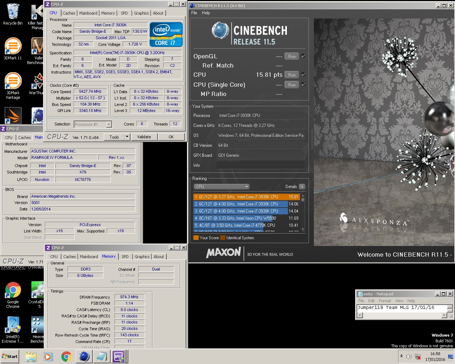Click the Cinebench ranking list scrollbar

click(x=303, y=213)
